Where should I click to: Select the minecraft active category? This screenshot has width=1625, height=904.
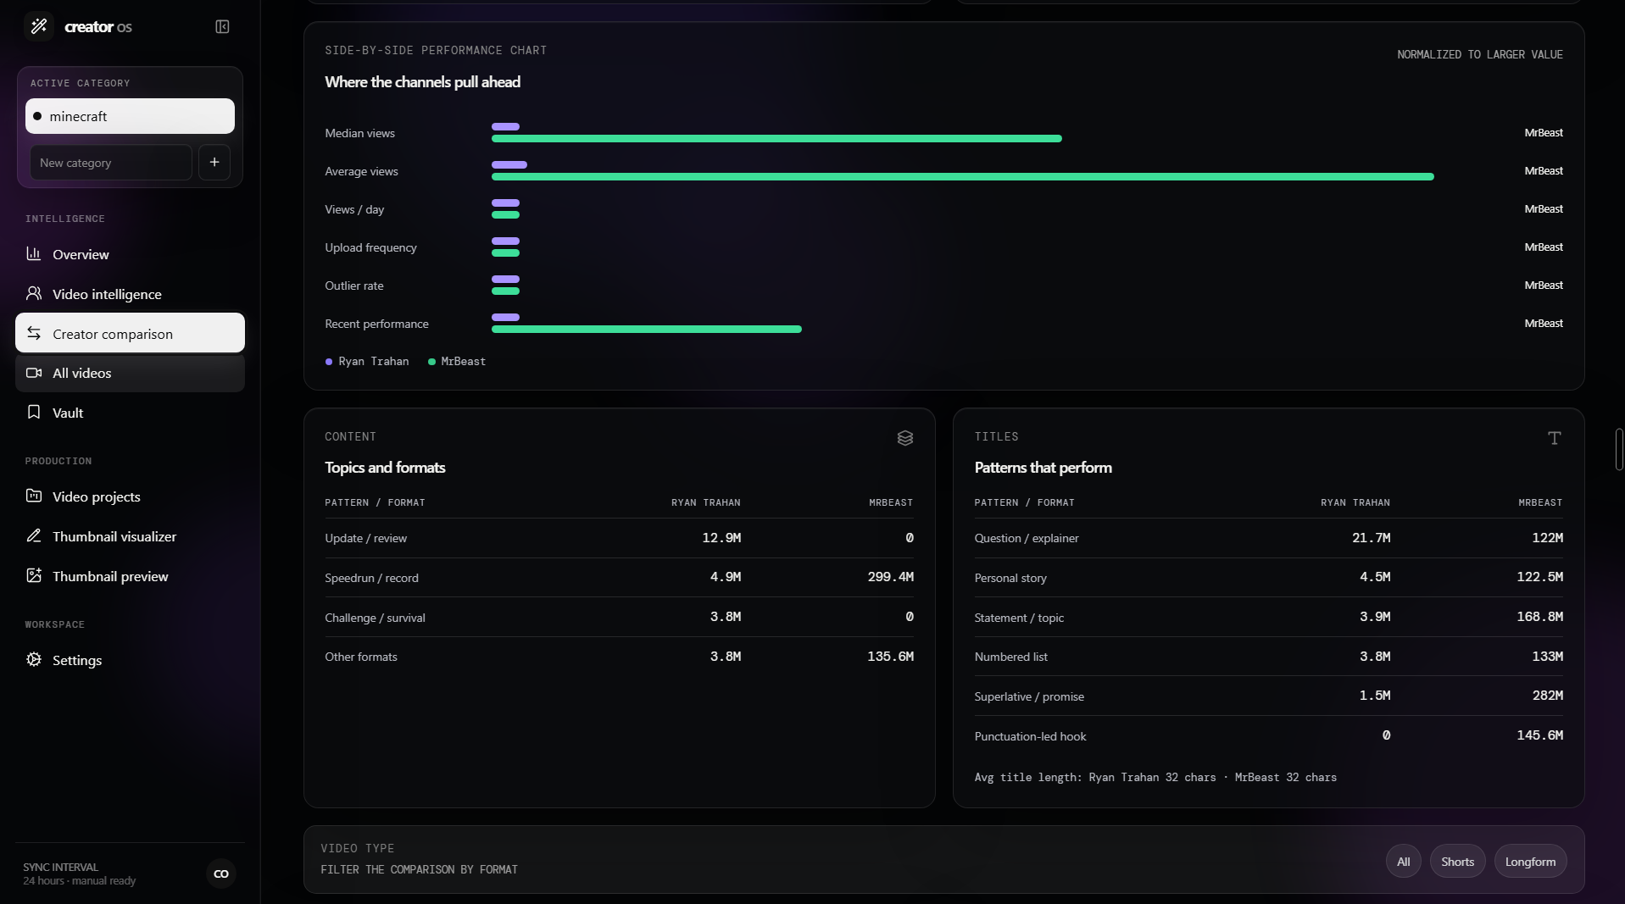click(x=130, y=116)
